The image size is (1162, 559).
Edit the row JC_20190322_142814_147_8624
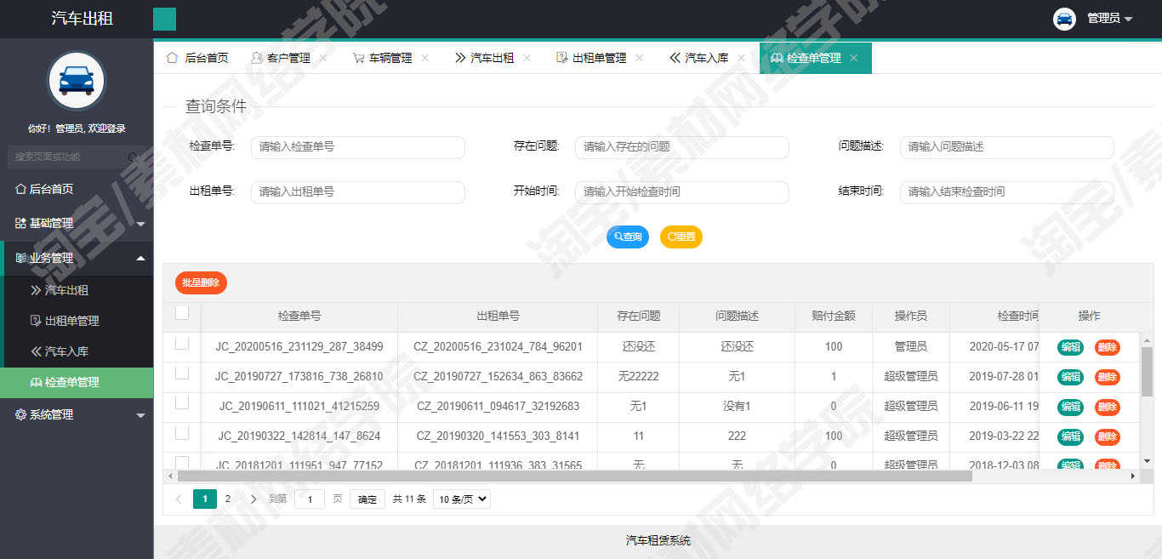[1071, 436]
